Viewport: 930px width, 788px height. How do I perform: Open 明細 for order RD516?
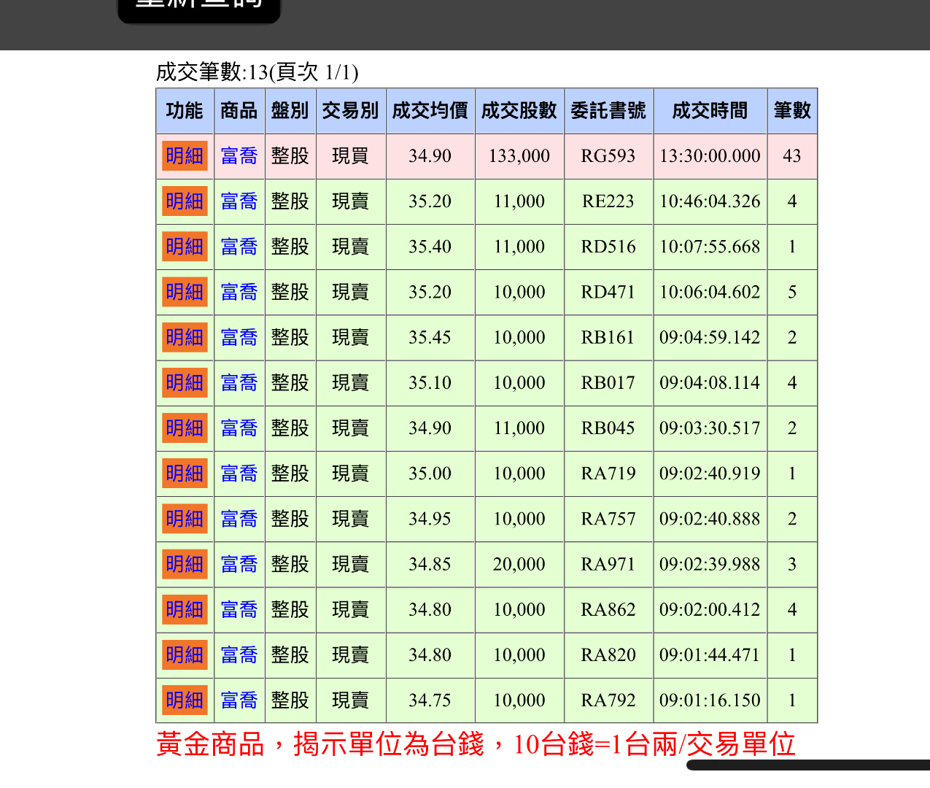pyautogui.click(x=185, y=247)
